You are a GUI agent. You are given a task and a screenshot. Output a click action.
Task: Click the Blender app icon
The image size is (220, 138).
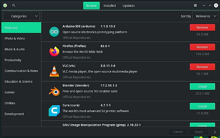(x=54, y=91)
